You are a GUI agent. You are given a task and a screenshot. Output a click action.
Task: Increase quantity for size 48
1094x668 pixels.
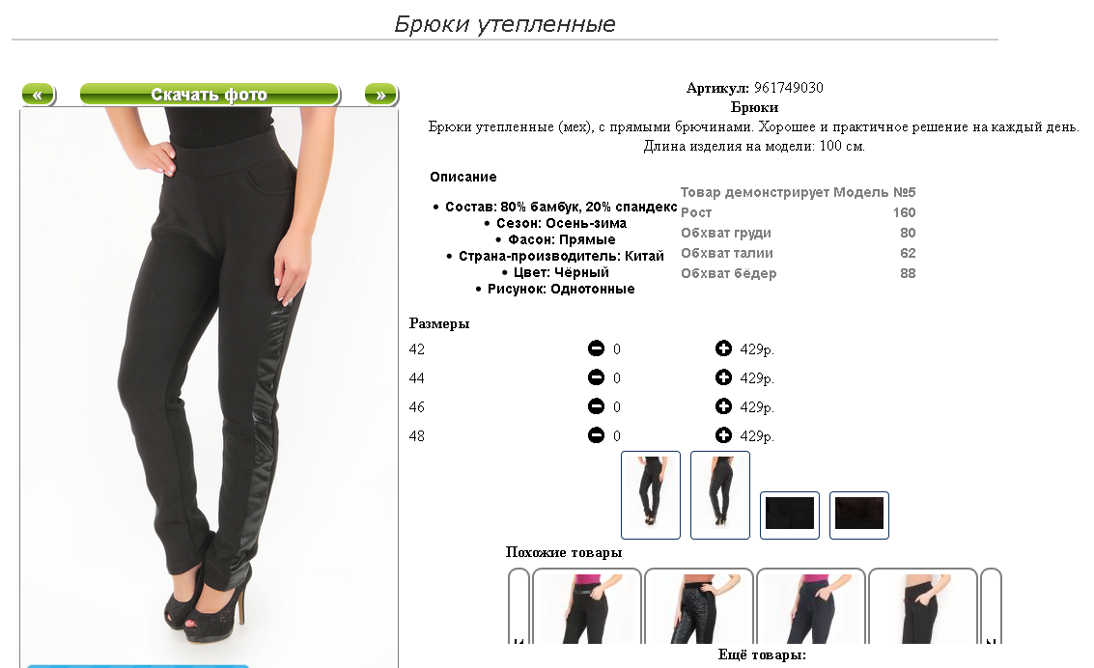pyautogui.click(x=723, y=435)
